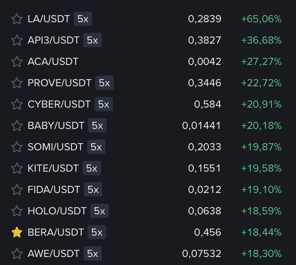Toggle the HOLO/USDT favorite star
The width and height of the screenshot is (296, 265).
(x=17, y=211)
